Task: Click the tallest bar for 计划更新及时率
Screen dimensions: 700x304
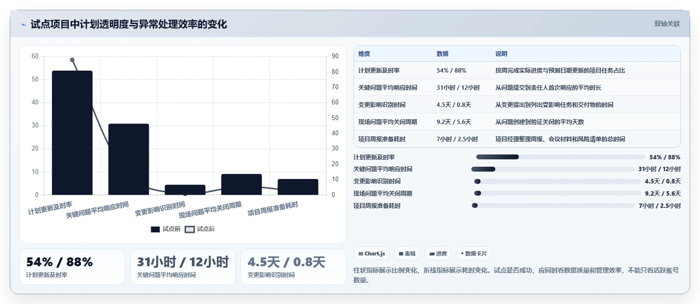Action: (72, 133)
